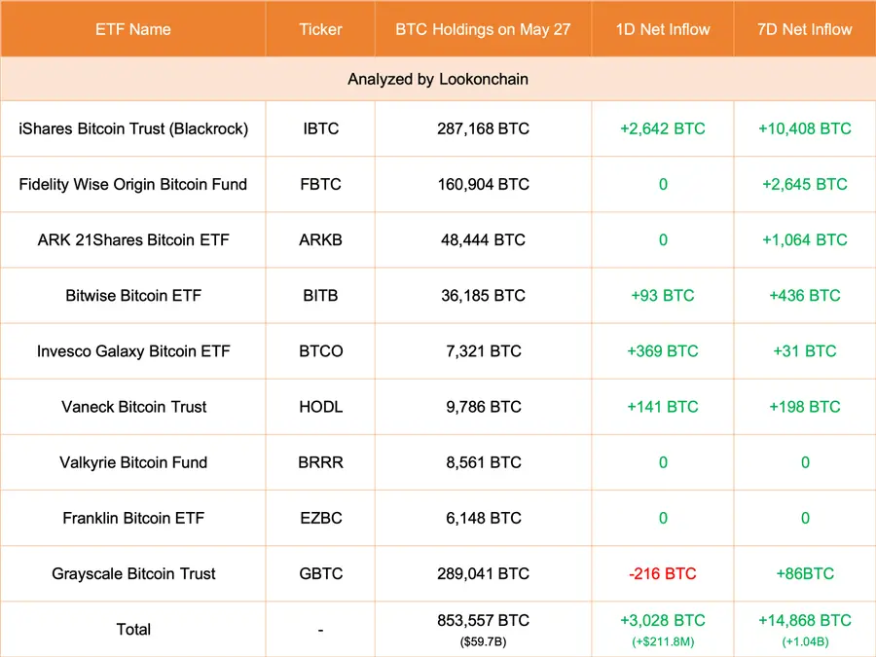Viewport: 876px width, 657px height.
Task: Click the Bitwise +93 BTC daily inflow
Action: click(663, 295)
